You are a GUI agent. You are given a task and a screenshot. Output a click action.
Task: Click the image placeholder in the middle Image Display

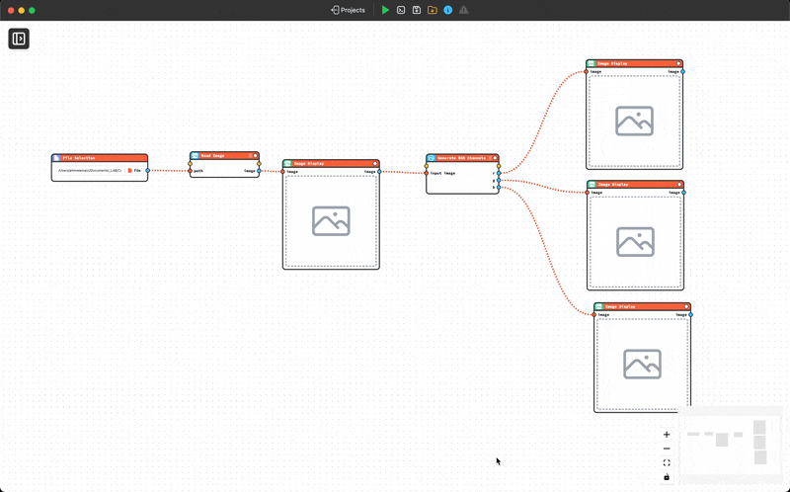(x=331, y=220)
